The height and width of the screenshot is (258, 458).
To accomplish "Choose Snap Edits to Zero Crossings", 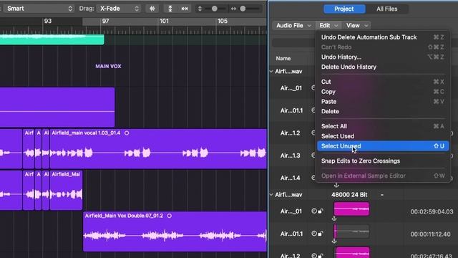I will pos(383,161).
